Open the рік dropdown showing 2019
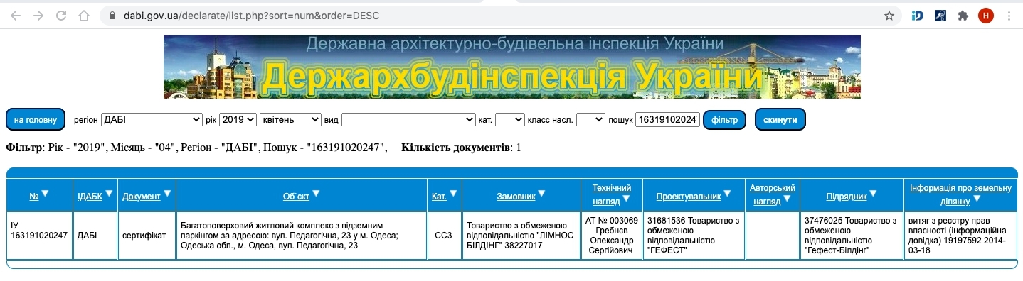 238,120
